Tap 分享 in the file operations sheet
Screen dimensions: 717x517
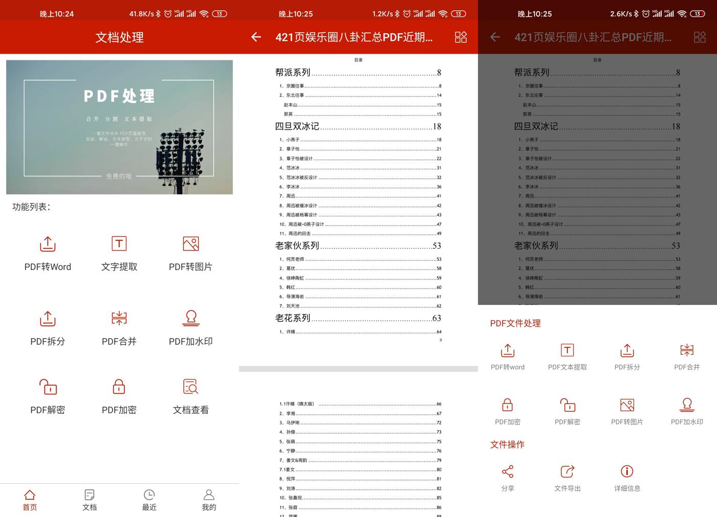click(508, 478)
